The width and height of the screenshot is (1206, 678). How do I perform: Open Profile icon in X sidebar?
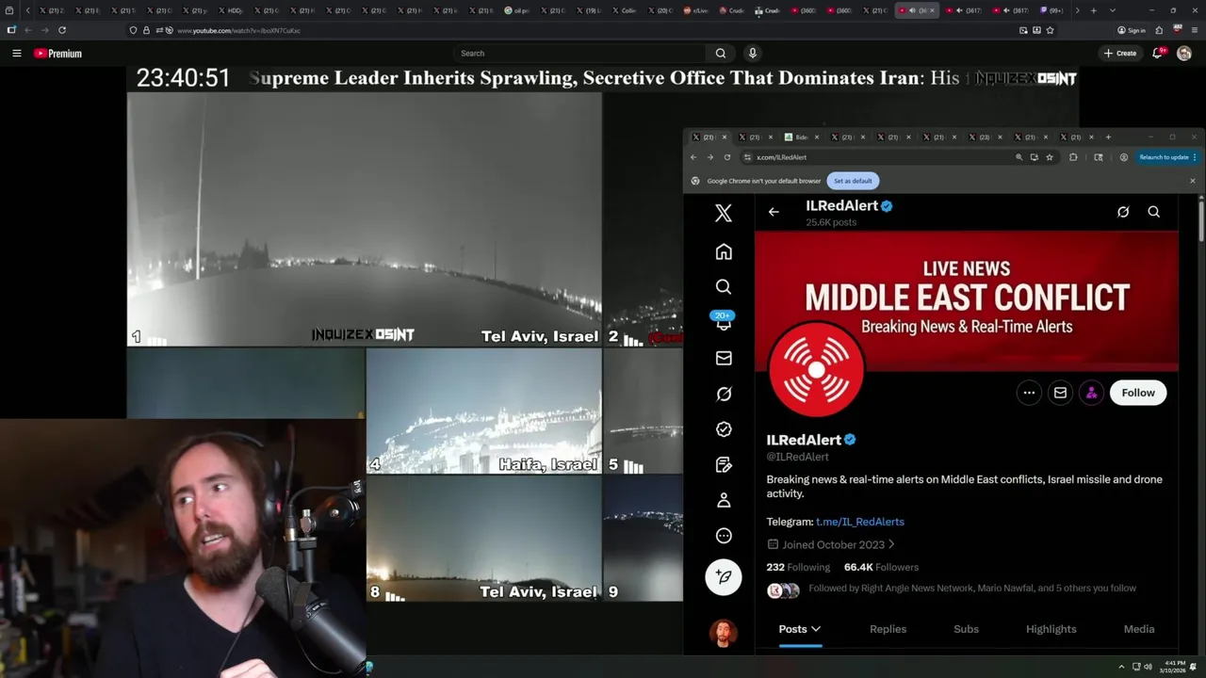pyautogui.click(x=724, y=500)
